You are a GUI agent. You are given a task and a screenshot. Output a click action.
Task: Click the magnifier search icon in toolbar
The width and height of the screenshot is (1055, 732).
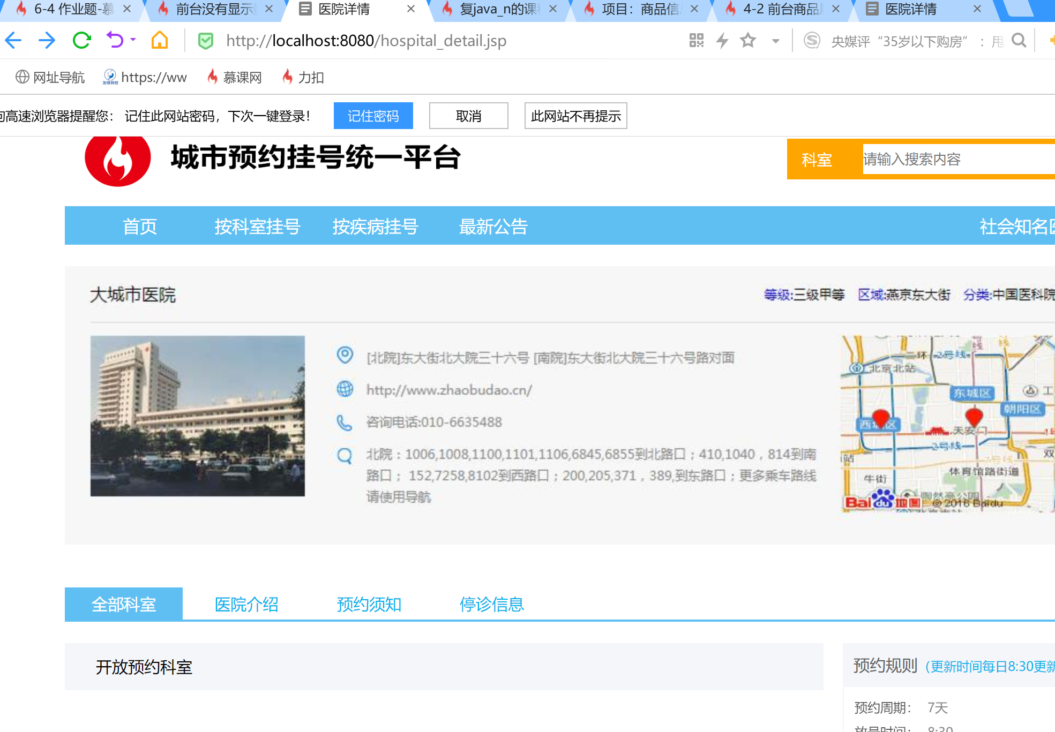1019,40
